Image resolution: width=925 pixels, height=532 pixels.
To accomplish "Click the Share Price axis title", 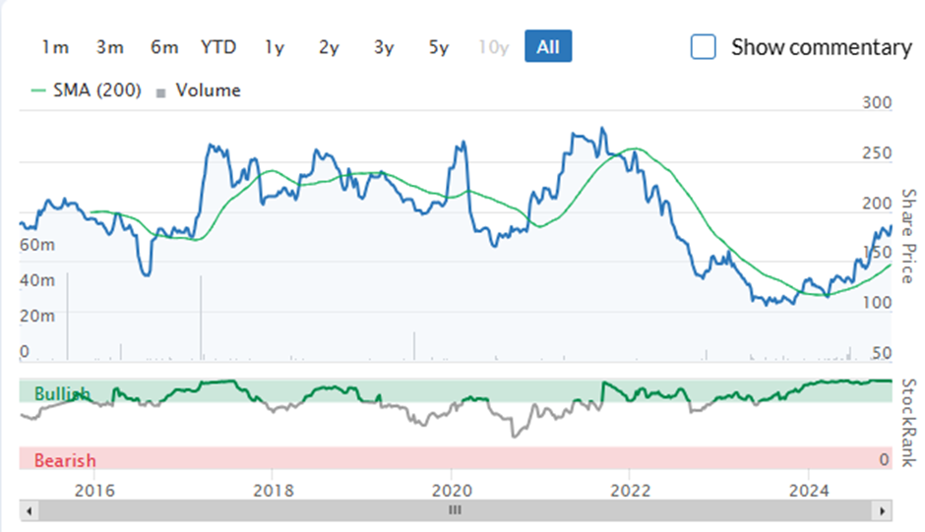I will click(908, 236).
